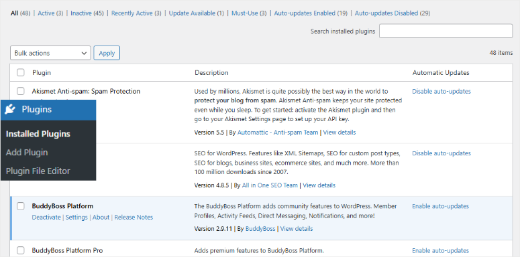View details for Akismet version 5.5
The image size is (520, 257).
[340, 133]
